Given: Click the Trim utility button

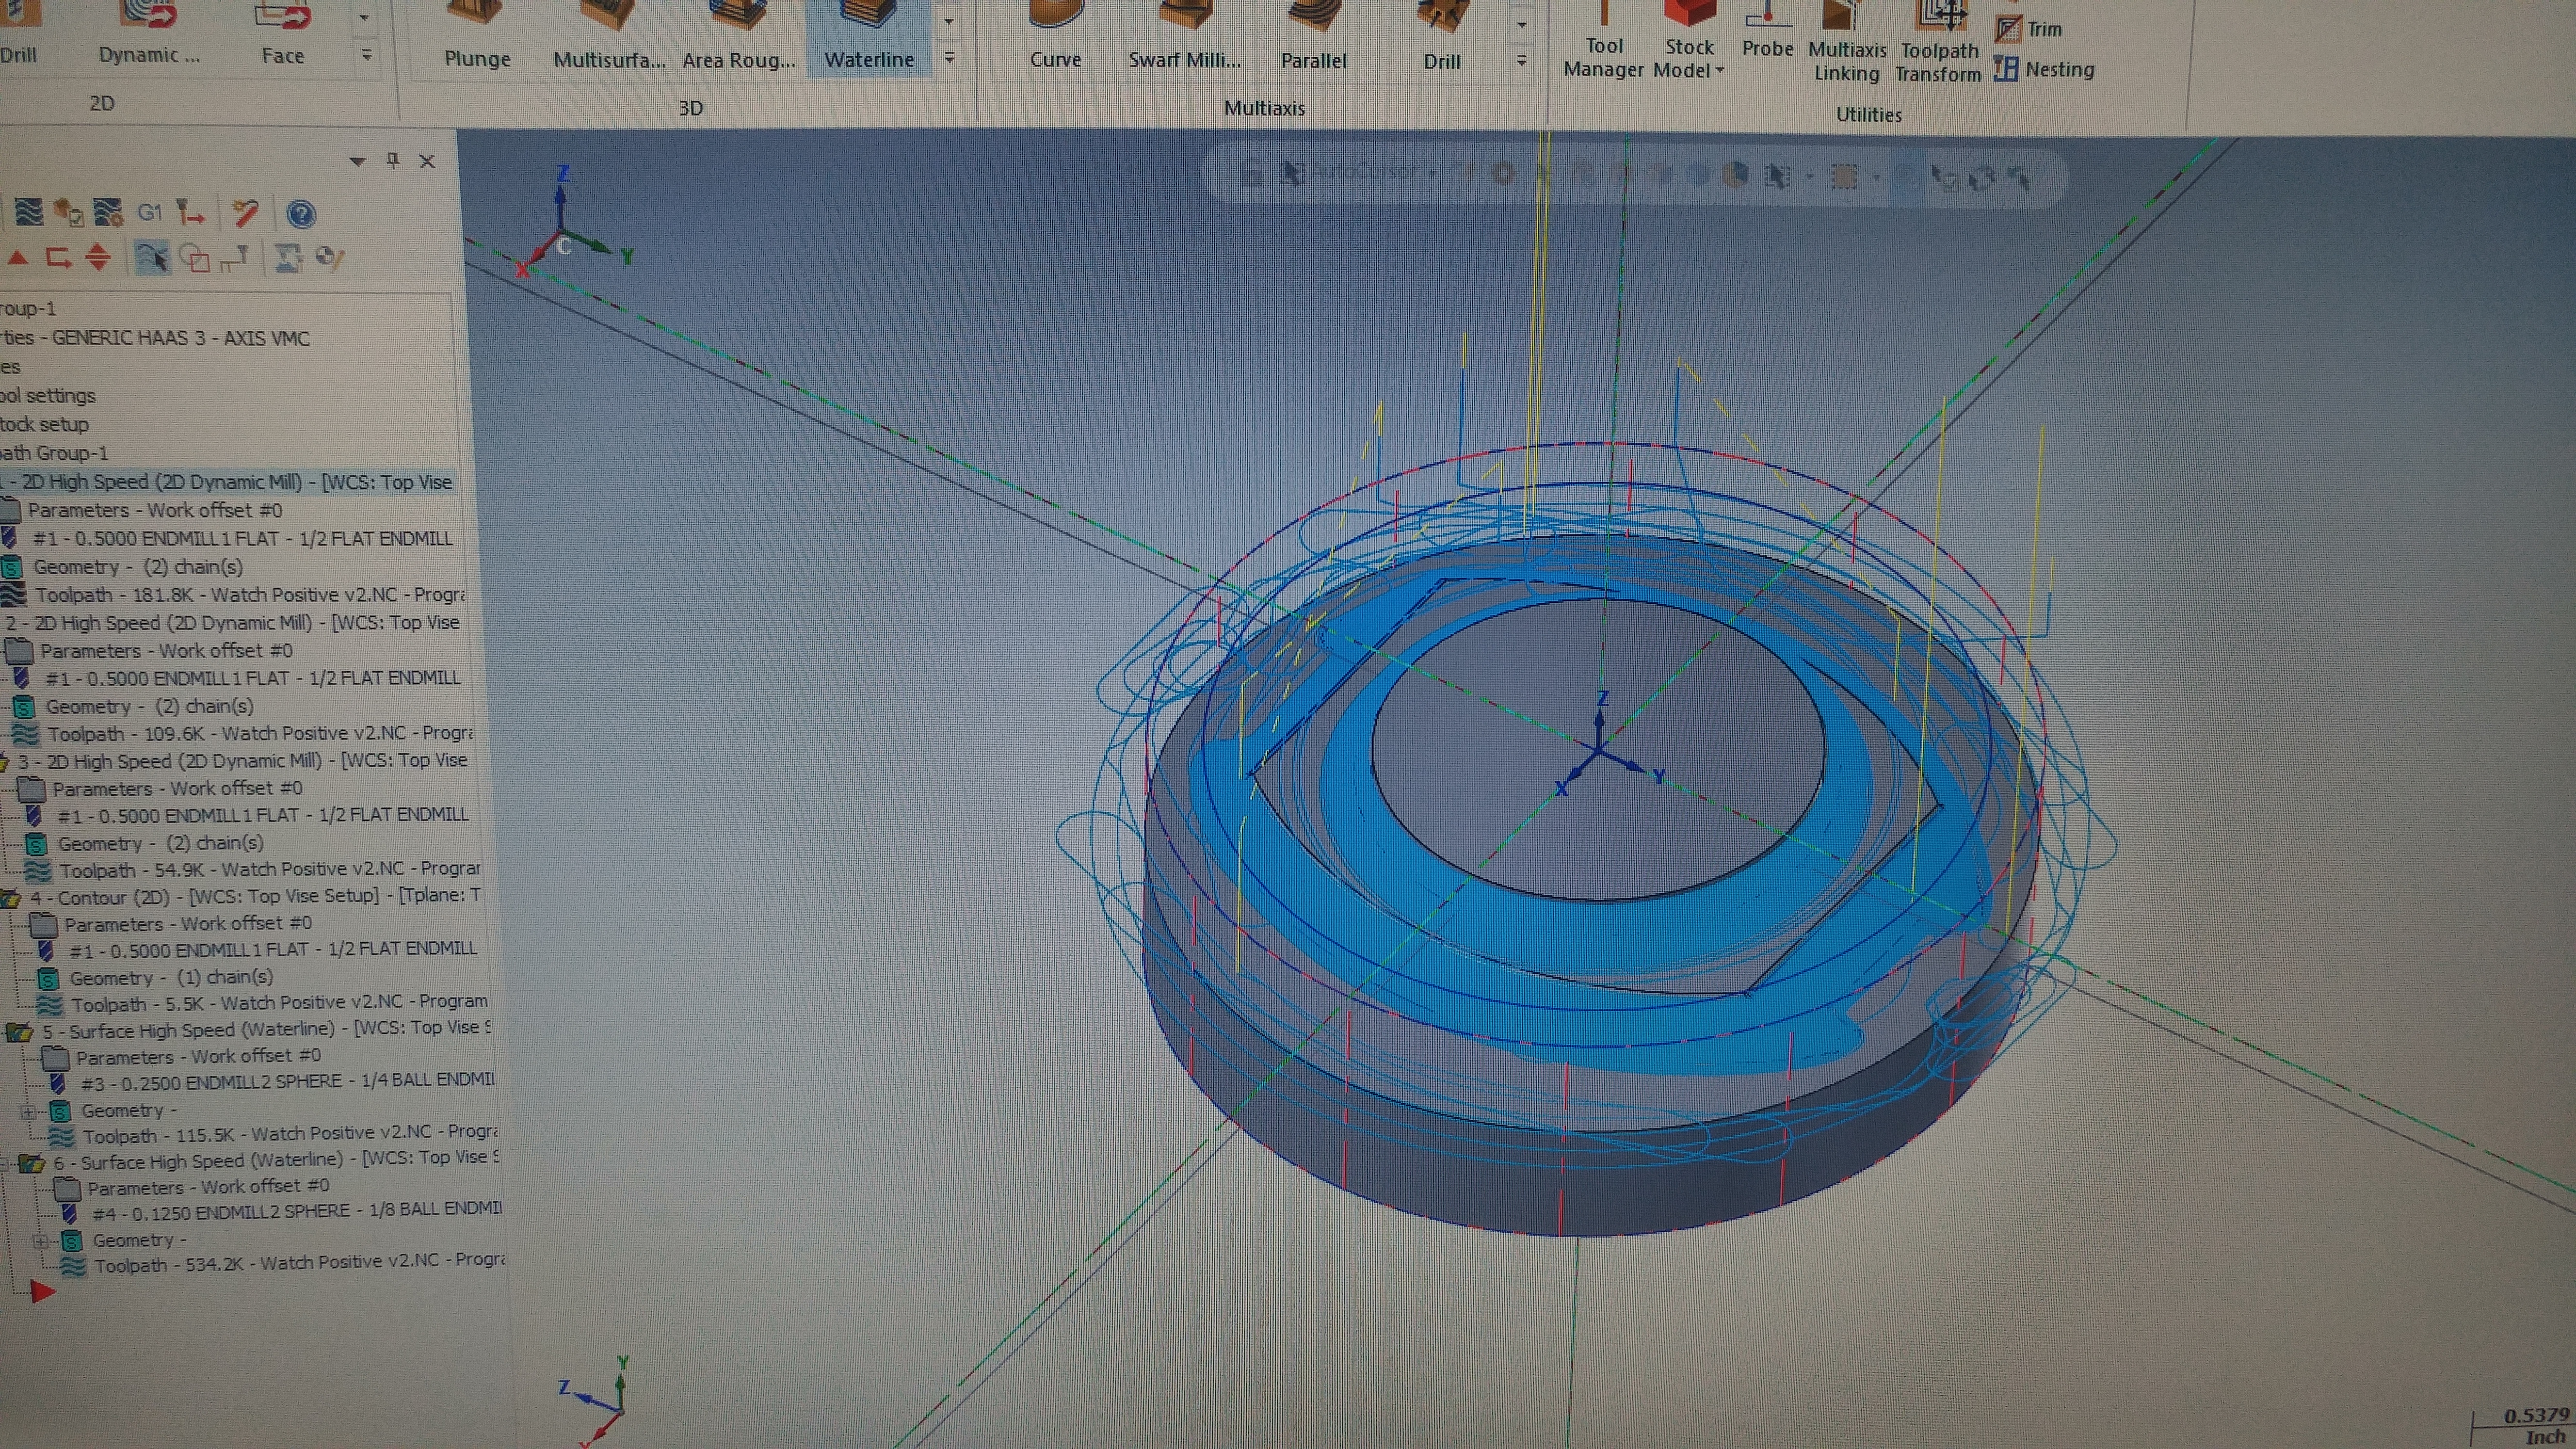Looking at the screenshot, I should point(2029,29).
